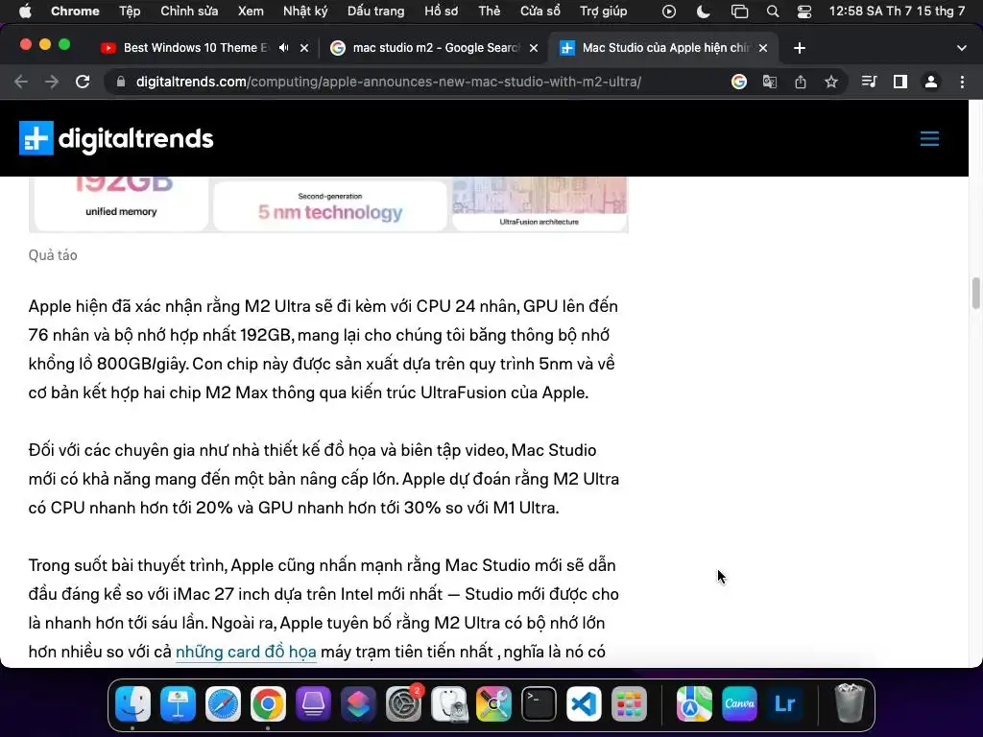Screen dimensions: 983x737
Task: Share this page via share icon
Action: click(801, 82)
